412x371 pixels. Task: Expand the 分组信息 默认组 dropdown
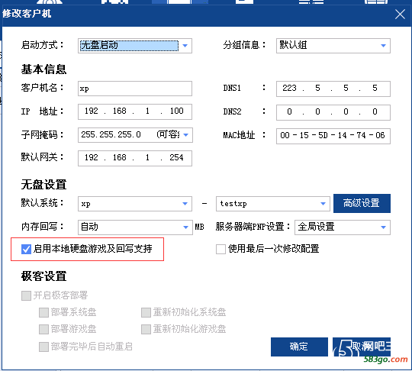pyautogui.click(x=333, y=46)
